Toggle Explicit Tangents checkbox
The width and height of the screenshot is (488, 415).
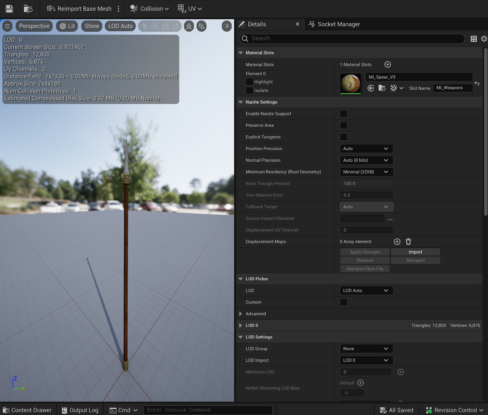[x=344, y=137]
